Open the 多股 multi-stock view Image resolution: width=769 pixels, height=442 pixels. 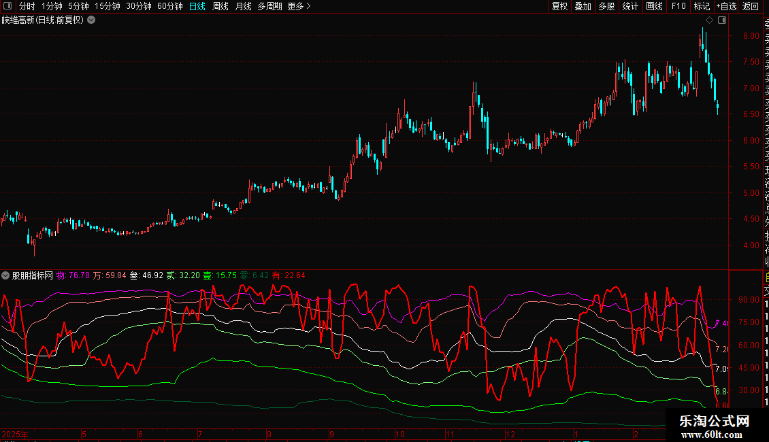pyautogui.click(x=606, y=6)
